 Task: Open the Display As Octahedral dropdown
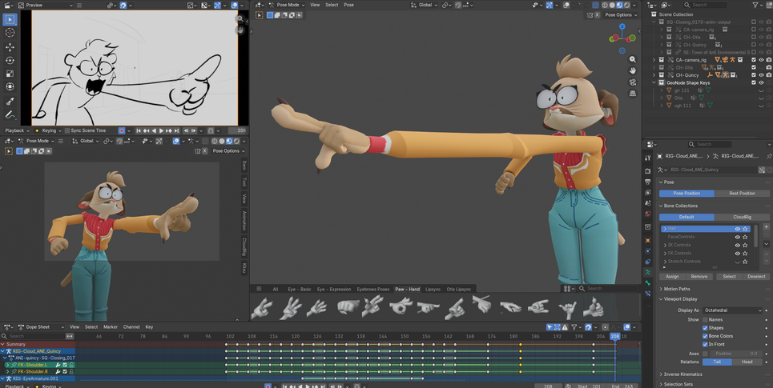[x=732, y=310]
